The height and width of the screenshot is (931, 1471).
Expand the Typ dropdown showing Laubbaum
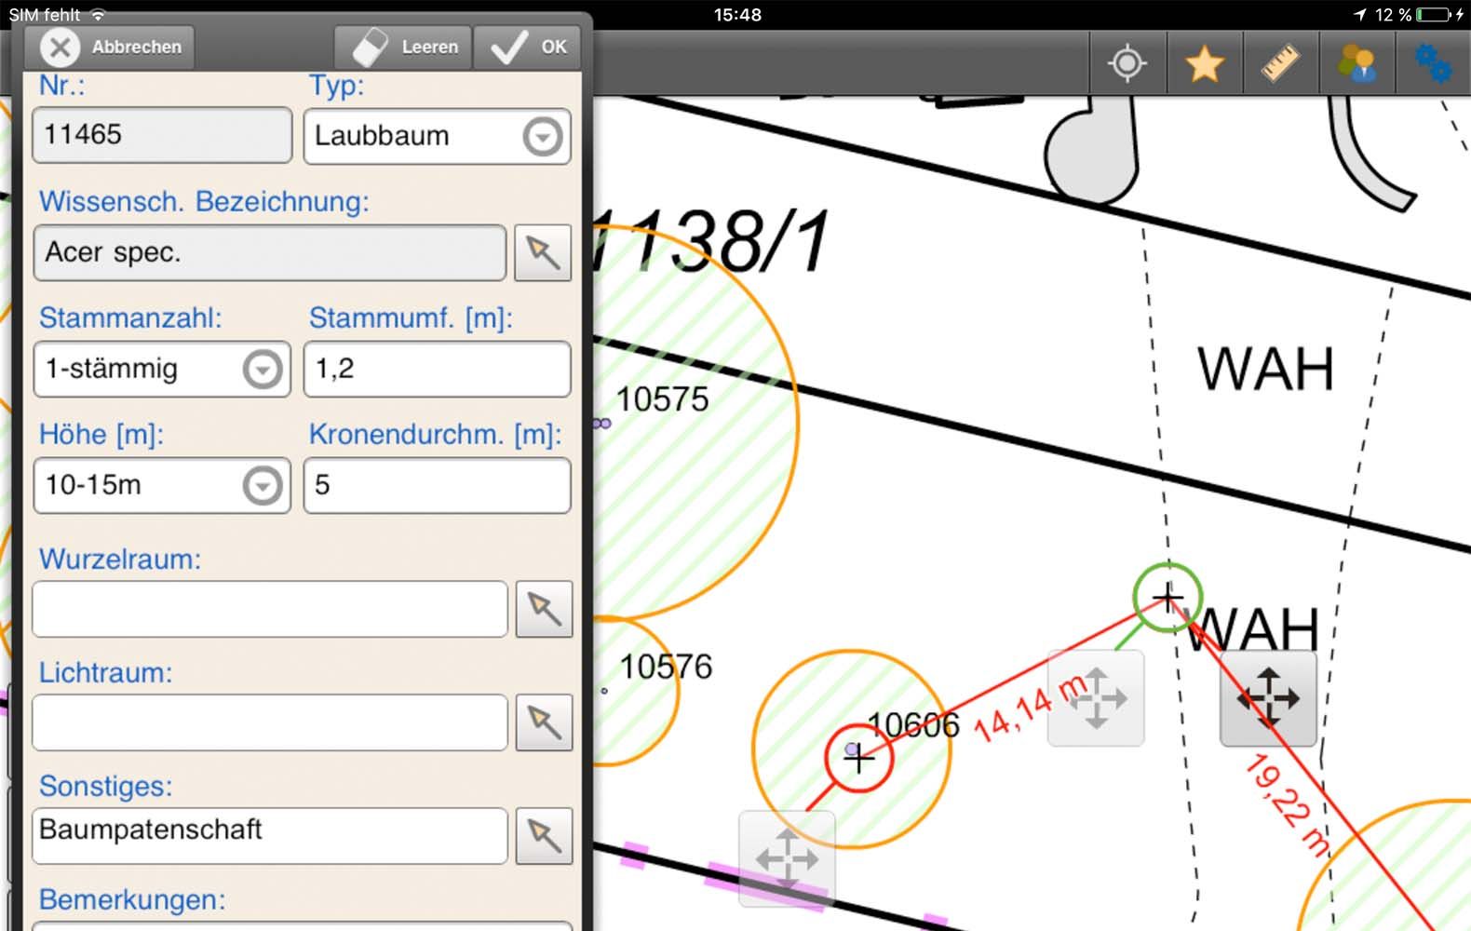(x=542, y=137)
